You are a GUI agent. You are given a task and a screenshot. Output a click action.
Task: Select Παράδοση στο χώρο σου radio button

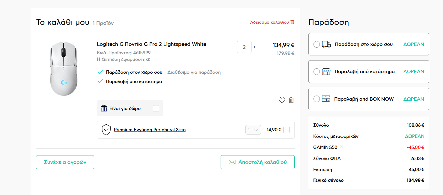[317, 44]
